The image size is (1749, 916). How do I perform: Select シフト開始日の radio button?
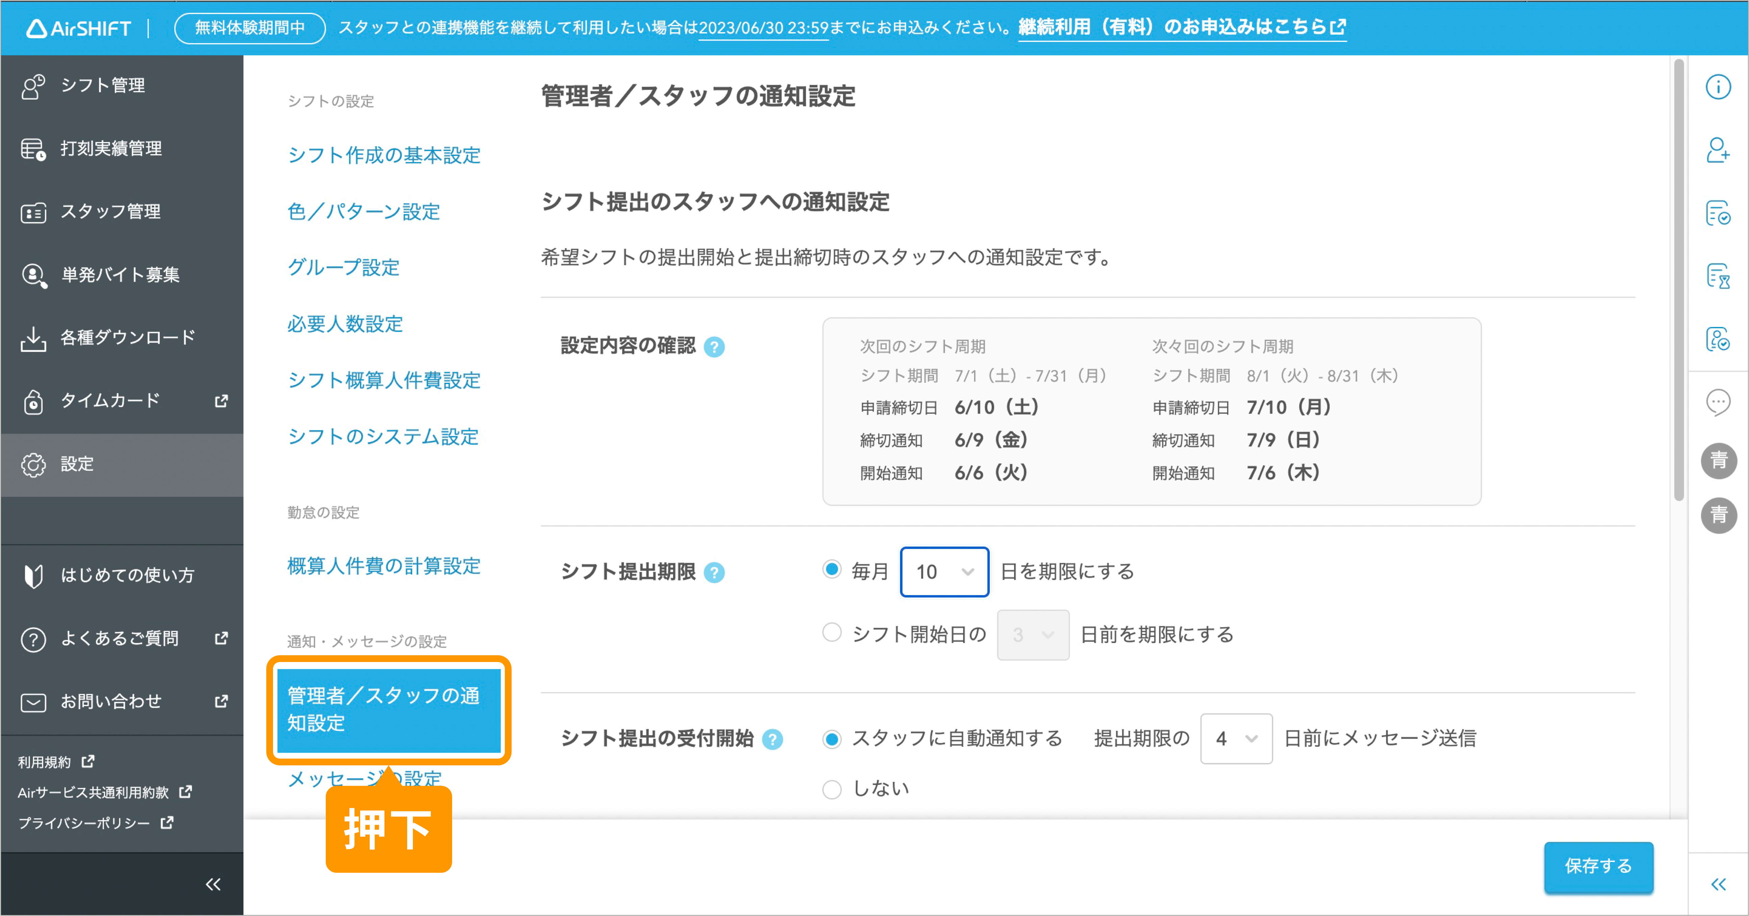(x=832, y=633)
